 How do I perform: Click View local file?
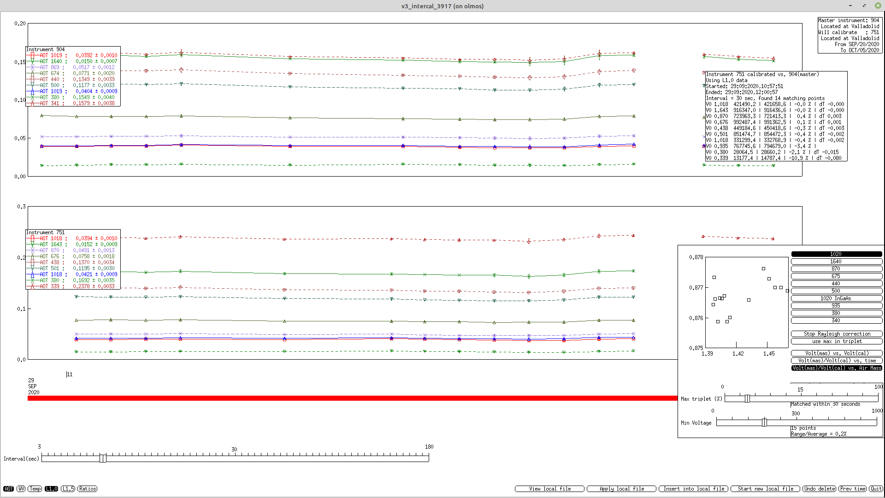click(x=549, y=489)
